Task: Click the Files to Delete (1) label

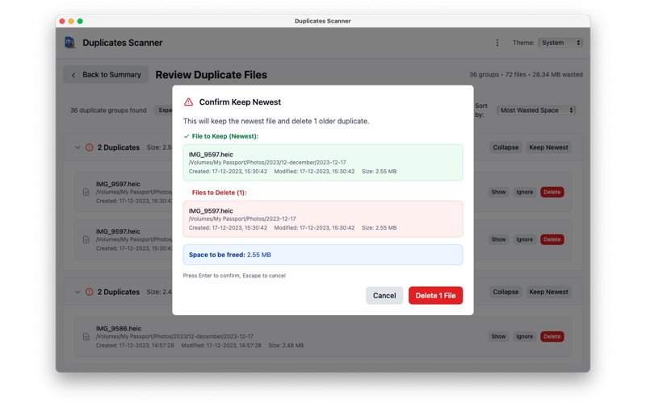Action: tap(219, 193)
